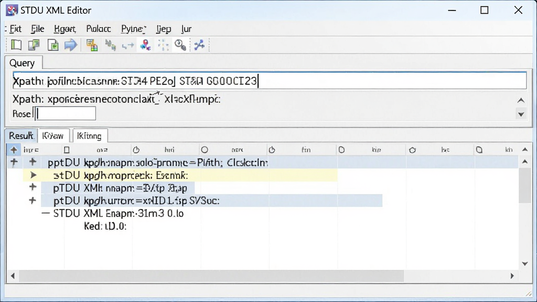Expand the outer plus on the 'pptDU' row

tap(14, 162)
